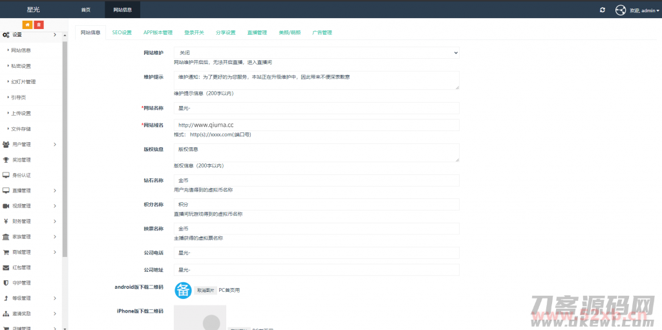662x330 pixels.
Task: Click the 映票名称 input field
Action: (x=317, y=229)
